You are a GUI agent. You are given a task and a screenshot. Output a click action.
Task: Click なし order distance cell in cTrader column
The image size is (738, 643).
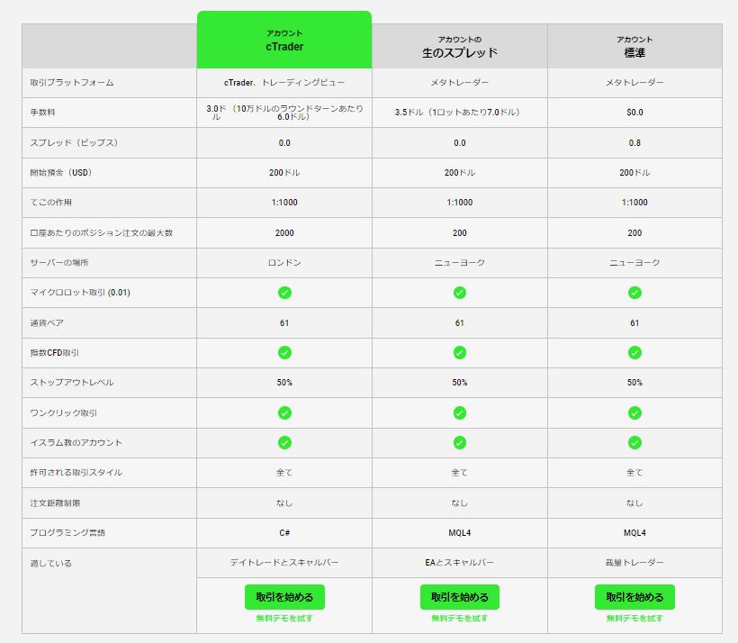(284, 503)
